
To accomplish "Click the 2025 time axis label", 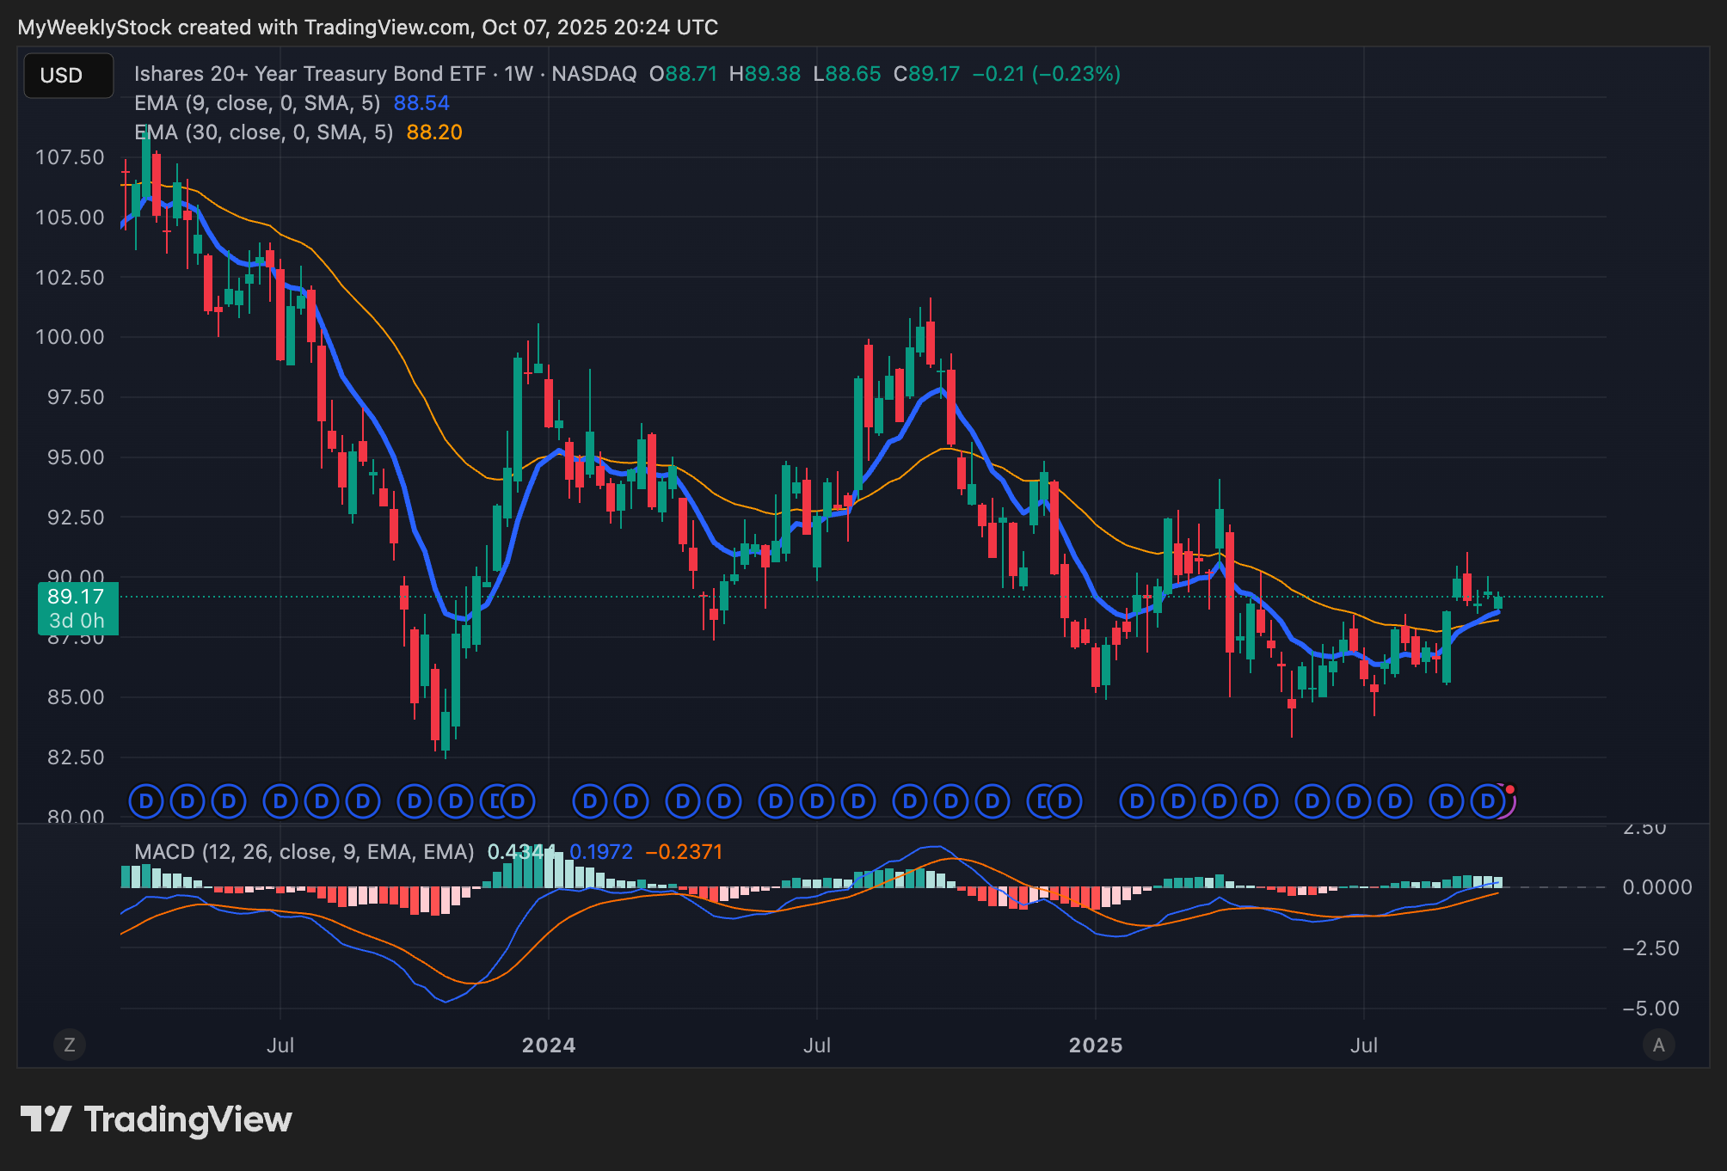I will click(x=1095, y=1045).
